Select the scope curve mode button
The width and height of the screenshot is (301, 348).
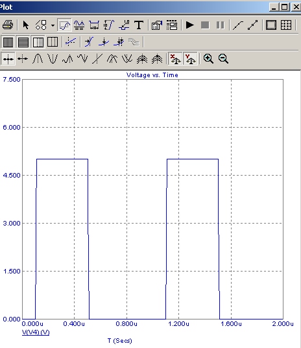pos(64,25)
